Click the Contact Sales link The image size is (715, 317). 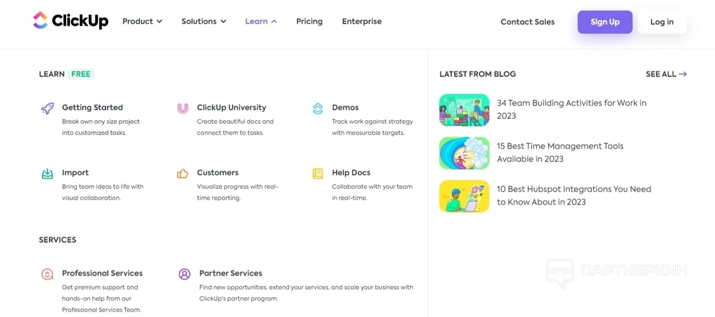527,22
